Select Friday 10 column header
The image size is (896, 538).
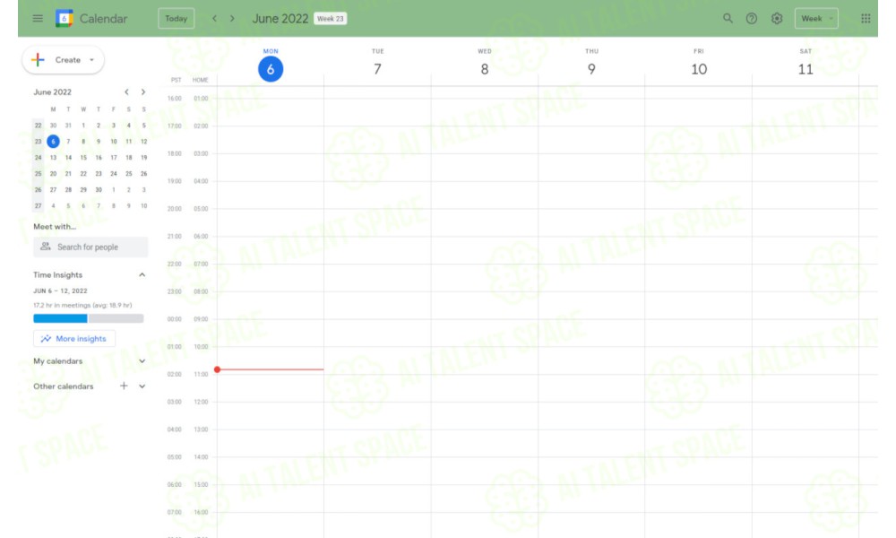pyautogui.click(x=699, y=65)
